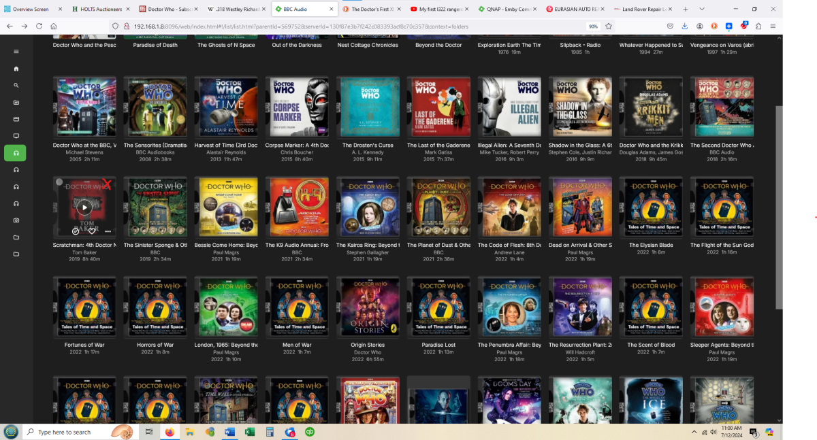Open Microsoft Excel from taskbar
The height and width of the screenshot is (440, 817).
(250, 432)
